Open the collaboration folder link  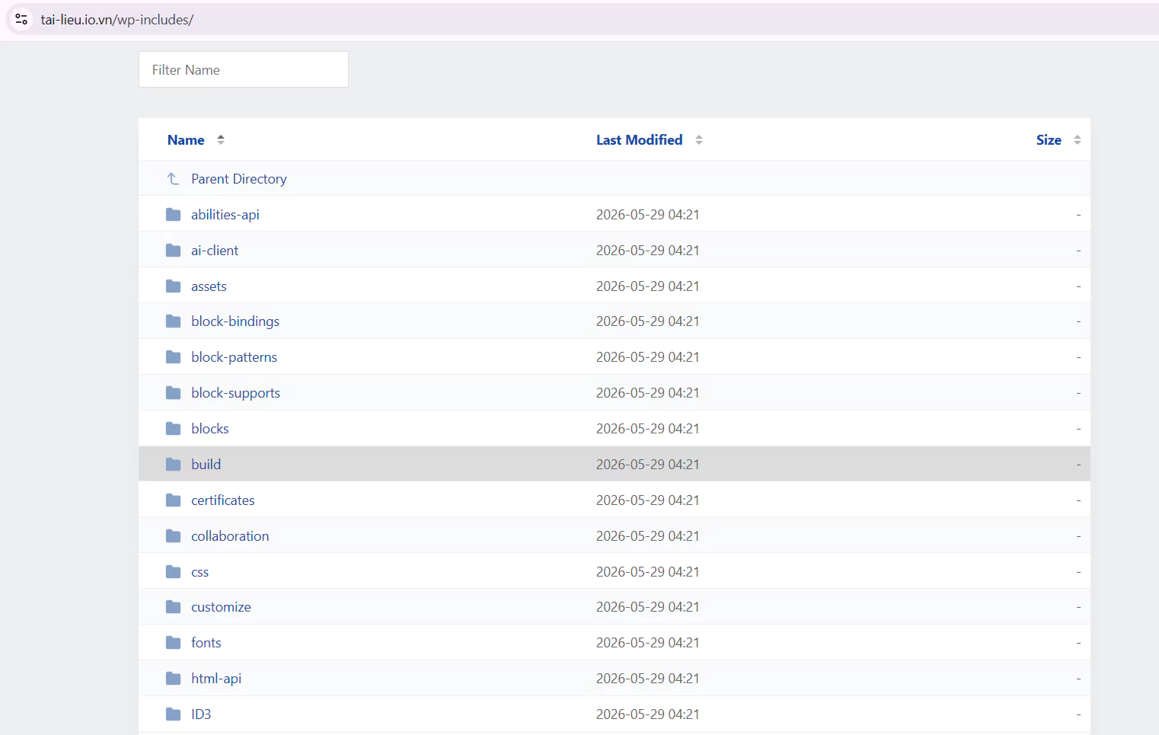(230, 536)
